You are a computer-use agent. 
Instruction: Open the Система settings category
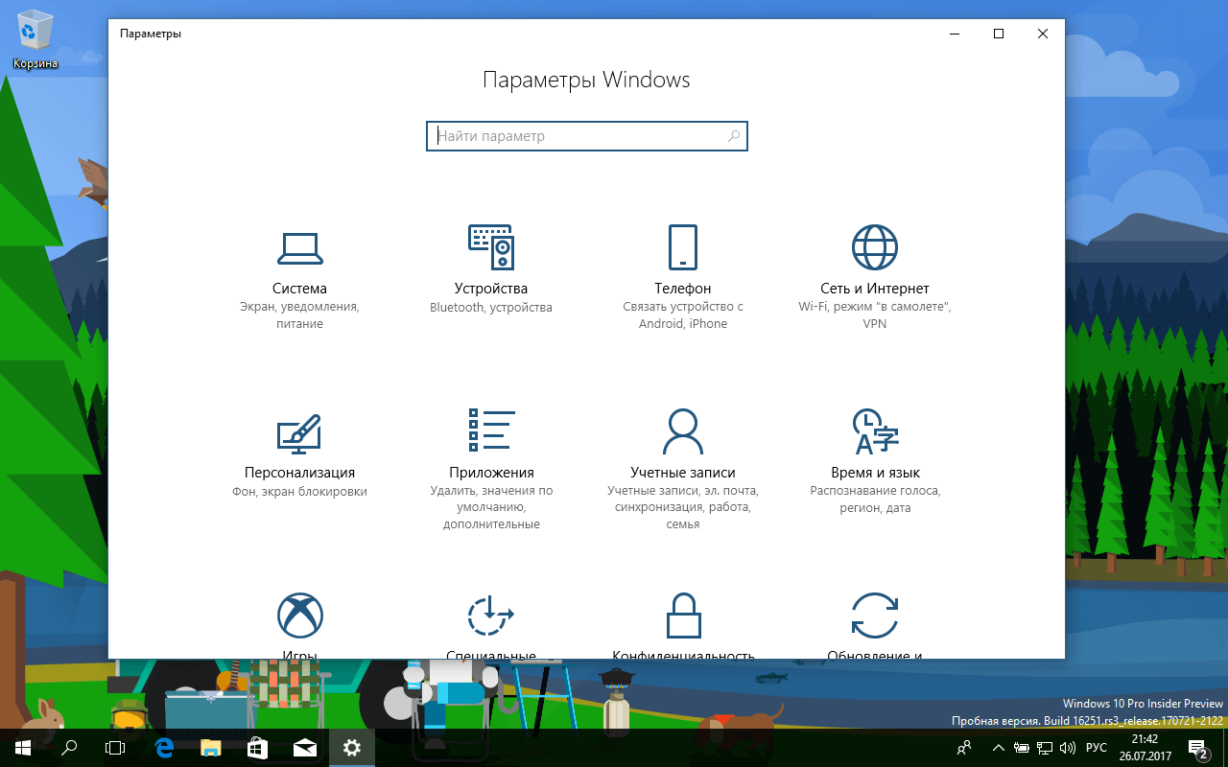coord(299,268)
